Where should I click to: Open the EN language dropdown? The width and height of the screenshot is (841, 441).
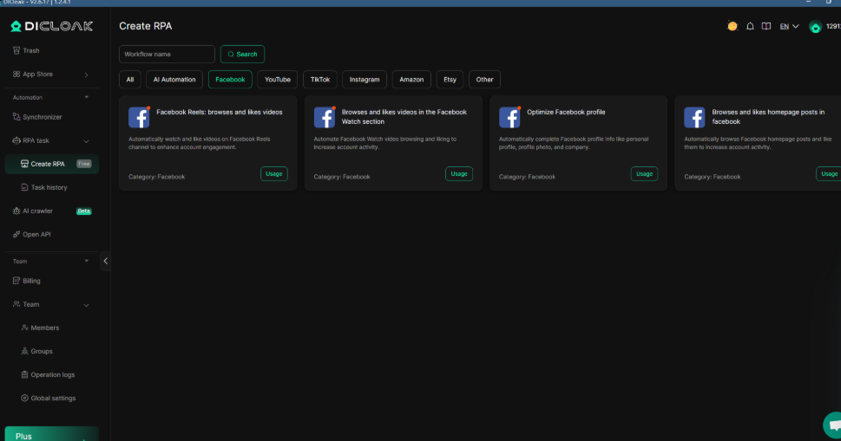[789, 26]
